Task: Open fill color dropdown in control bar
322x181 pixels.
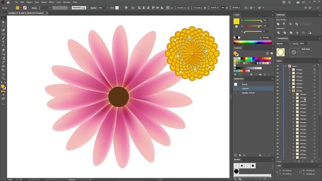Action: point(21,8)
